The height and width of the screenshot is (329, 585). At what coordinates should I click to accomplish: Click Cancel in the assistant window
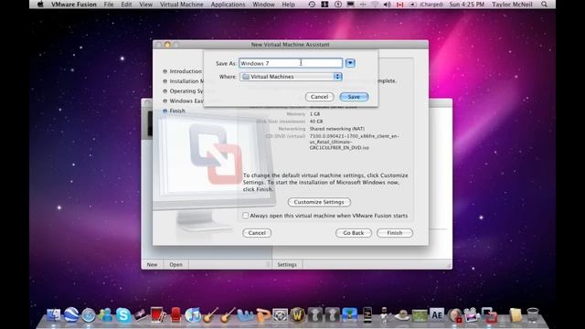[257, 233]
